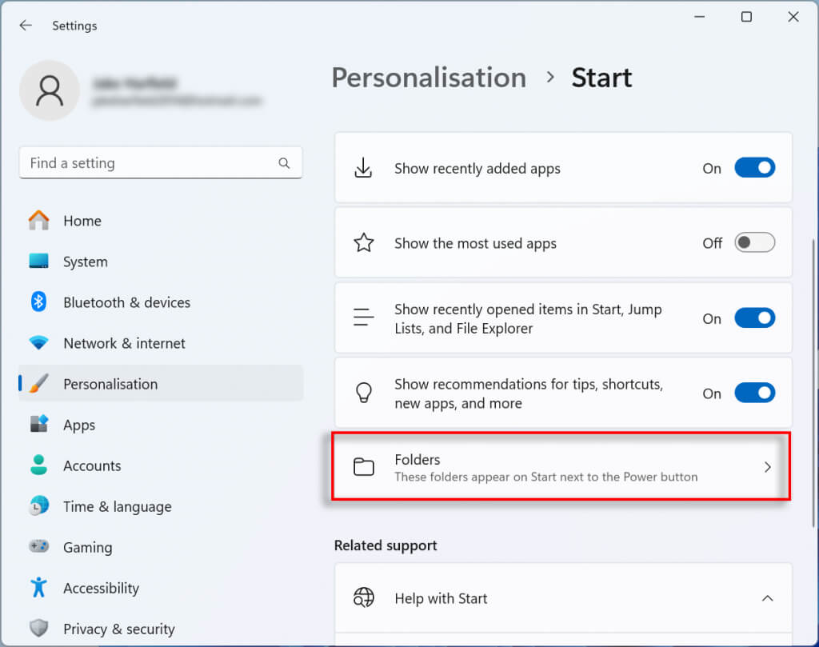The height and width of the screenshot is (647, 819).
Task: Open the System settings page
Action: click(86, 262)
